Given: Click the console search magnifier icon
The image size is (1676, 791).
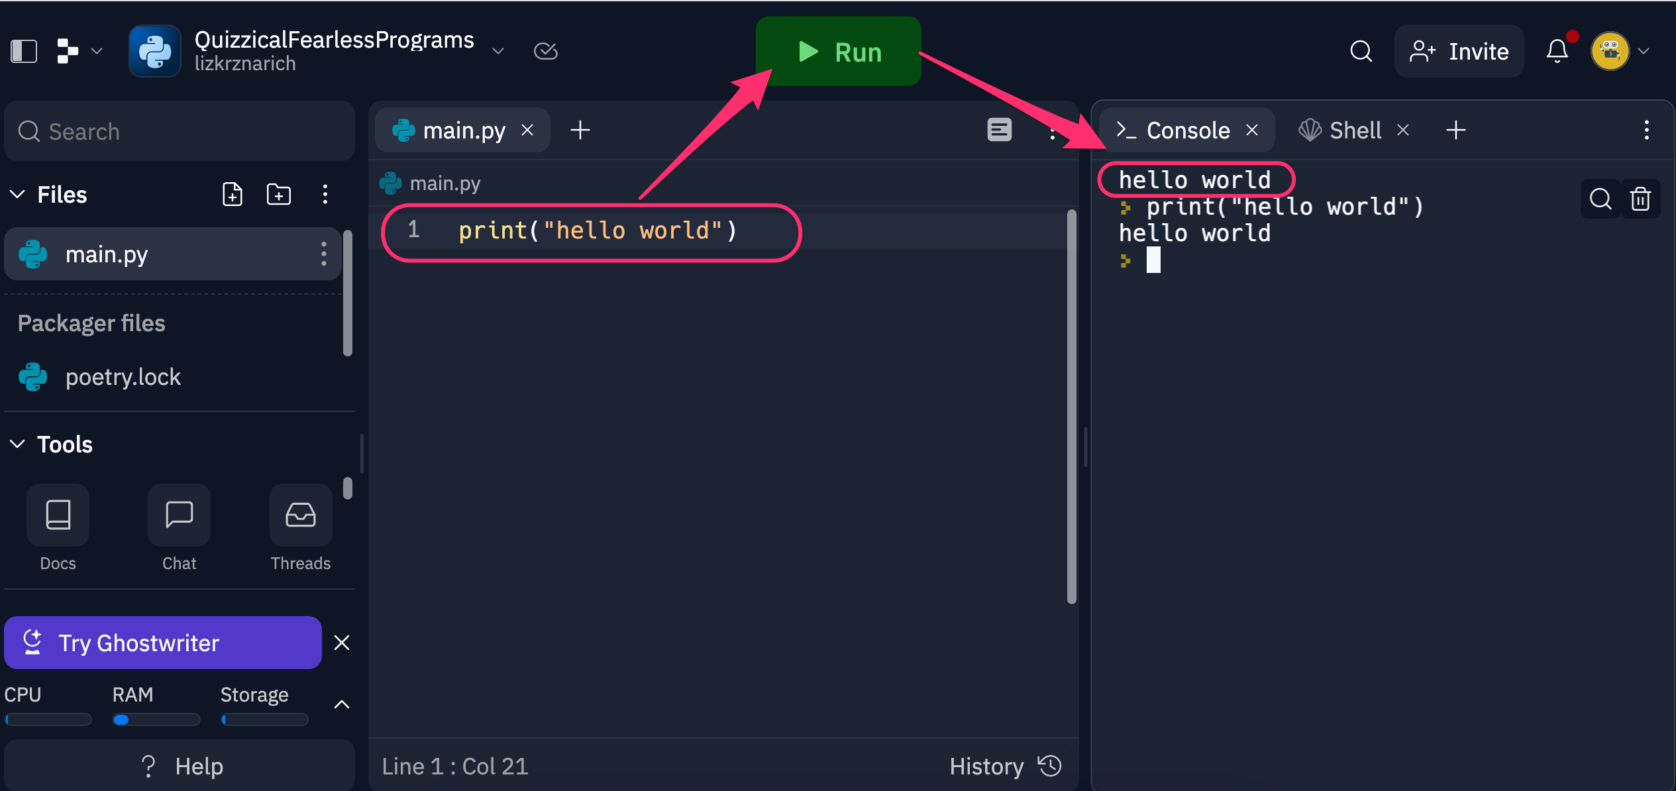Looking at the screenshot, I should [1600, 199].
